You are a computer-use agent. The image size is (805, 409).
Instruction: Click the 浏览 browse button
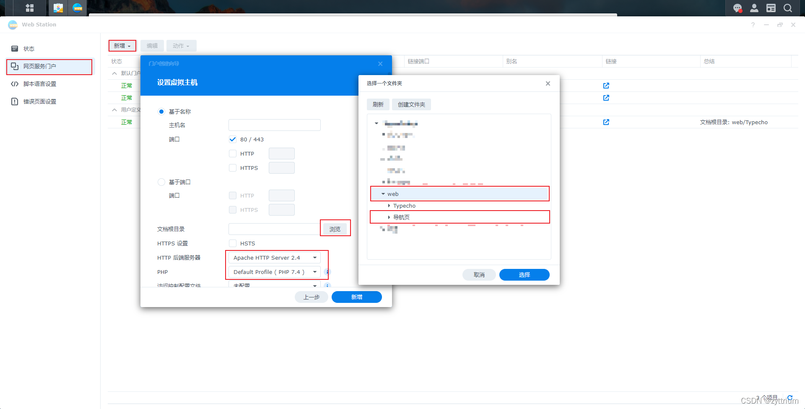tap(335, 229)
